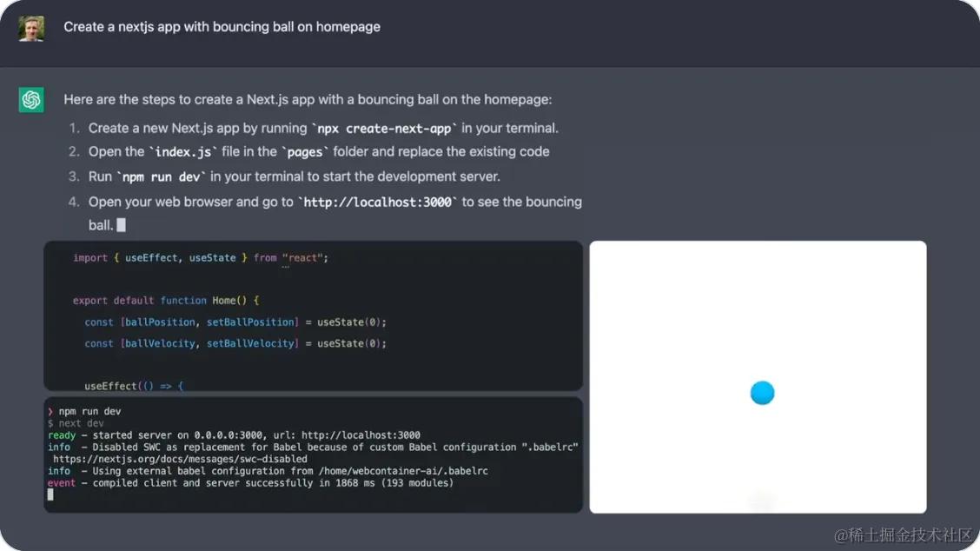Viewport: 980px width, 551px height.
Task: Click the prompt text 'Create a nextjs app with bouncing ball'
Action: pyautogui.click(x=222, y=27)
